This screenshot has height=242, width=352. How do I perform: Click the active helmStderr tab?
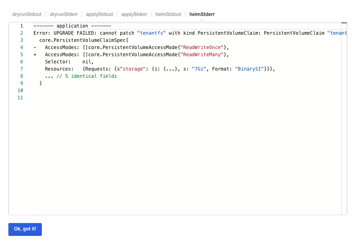[202, 14]
